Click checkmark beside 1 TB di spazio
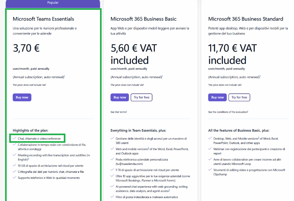Viewport: 294px width, 201px height. (x=112, y=170)
